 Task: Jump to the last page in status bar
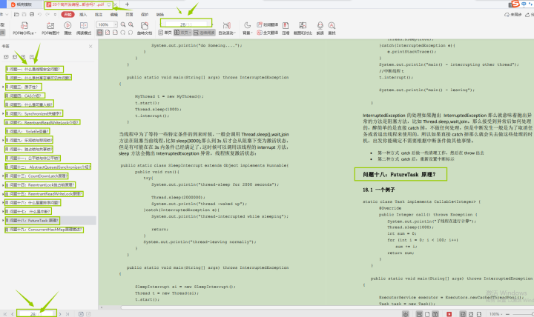click(67, 314)
